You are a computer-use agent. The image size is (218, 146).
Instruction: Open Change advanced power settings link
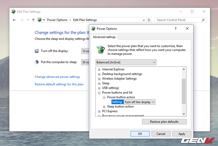point(57,77)
